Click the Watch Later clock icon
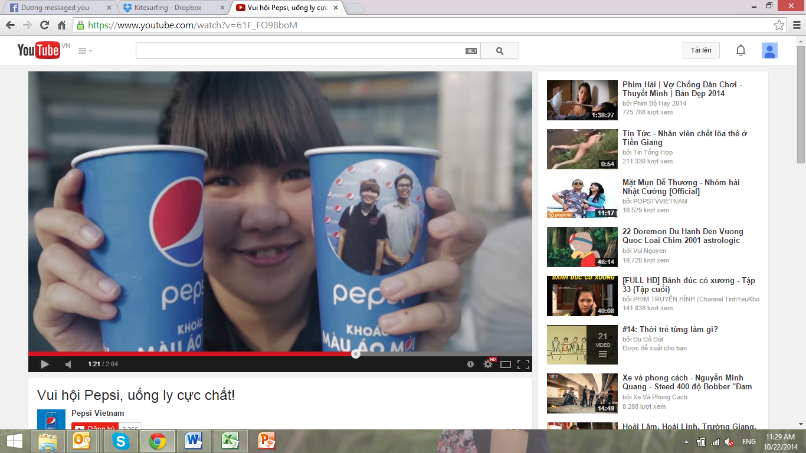Image resolution: width=806 pixels, height=453 pixels. click(470, 364)
